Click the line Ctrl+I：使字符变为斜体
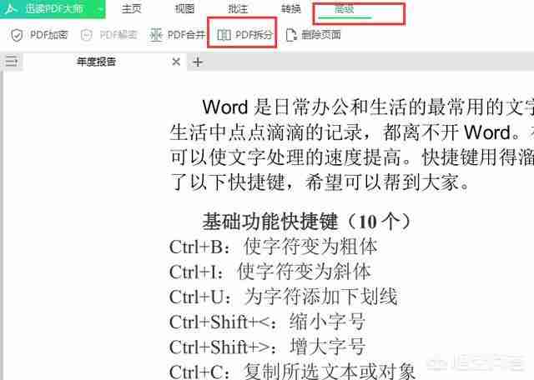This screenshot has width=534, height=380. coord(270,272)
